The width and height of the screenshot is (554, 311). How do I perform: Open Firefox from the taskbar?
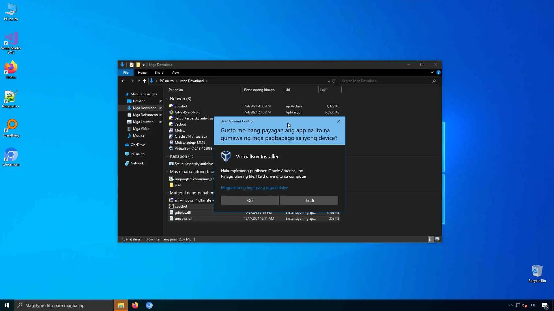point(135,305)
